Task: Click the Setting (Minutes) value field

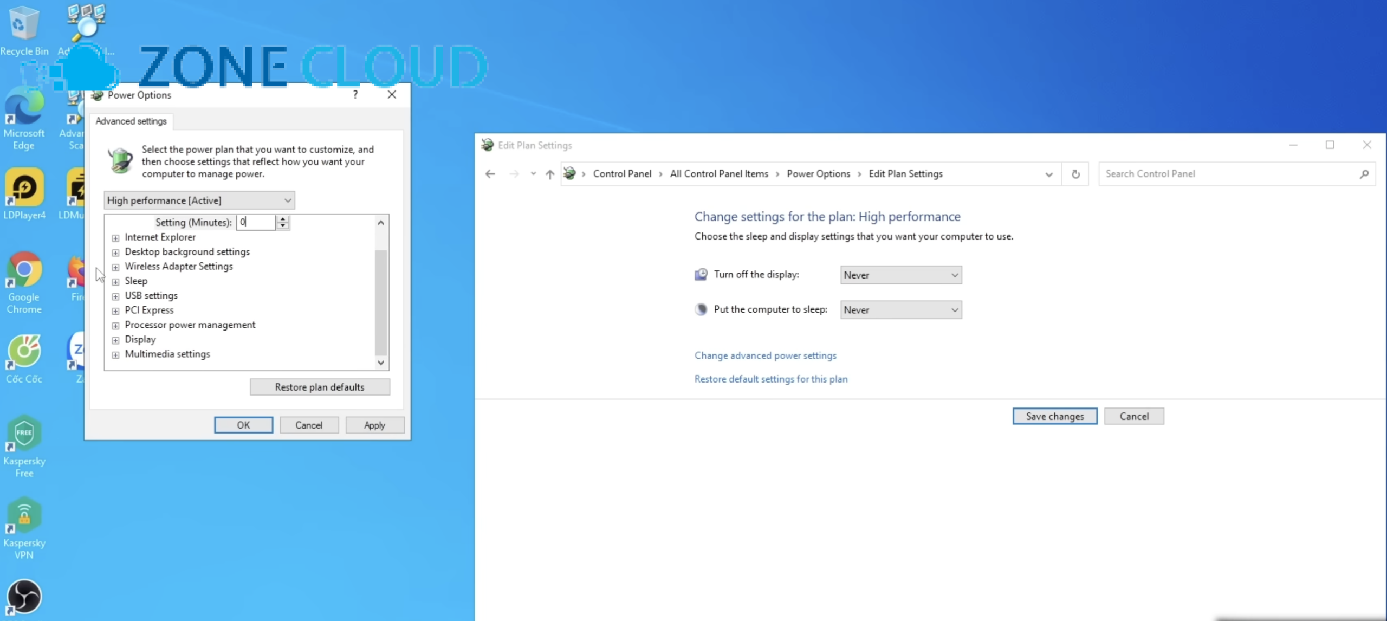Action: coord(256,222)
